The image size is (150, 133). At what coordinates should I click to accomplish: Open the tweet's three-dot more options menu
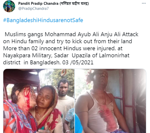[144, 3]
